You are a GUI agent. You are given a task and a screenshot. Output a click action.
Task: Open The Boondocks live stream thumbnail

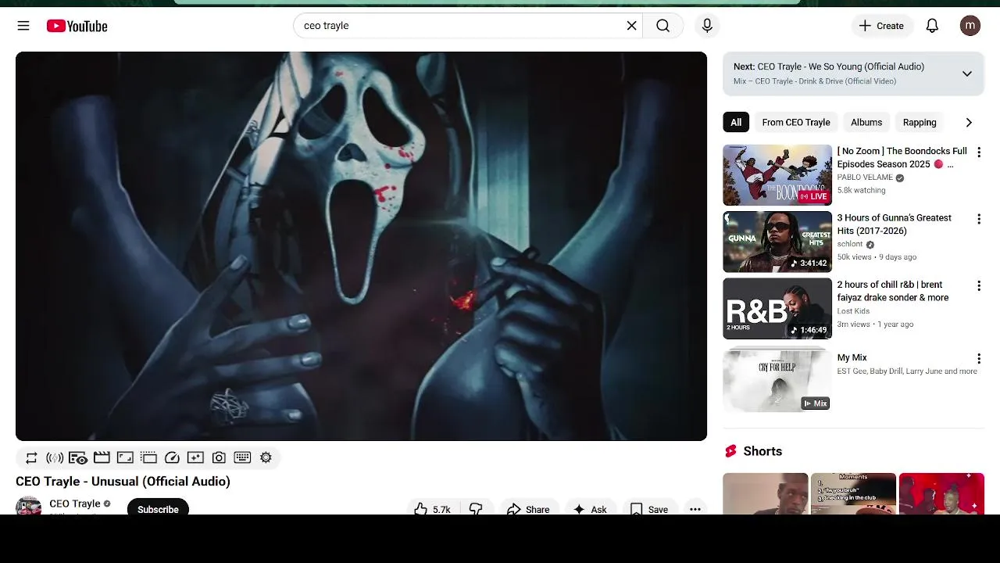pos(777,174)
